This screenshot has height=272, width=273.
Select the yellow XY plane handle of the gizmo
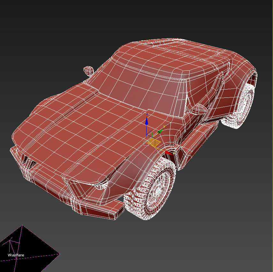[154, 143]
